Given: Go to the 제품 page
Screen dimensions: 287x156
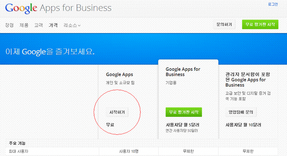Looking at the screenshot, I should click(x=24, y=25).
